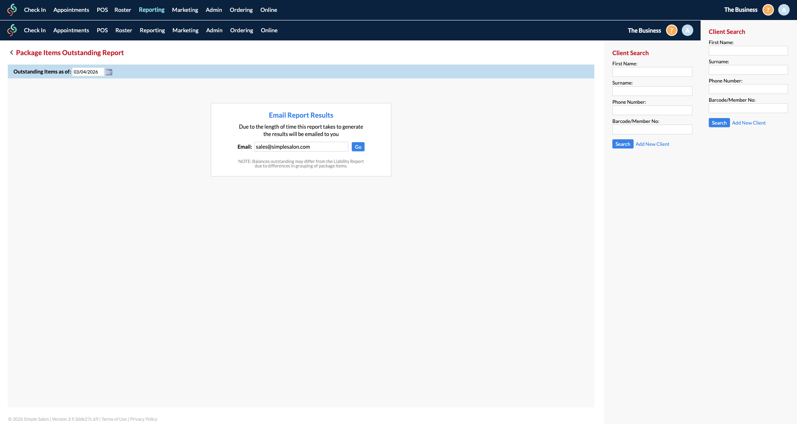View the Privacy Policy page

(x=143, y=419)
